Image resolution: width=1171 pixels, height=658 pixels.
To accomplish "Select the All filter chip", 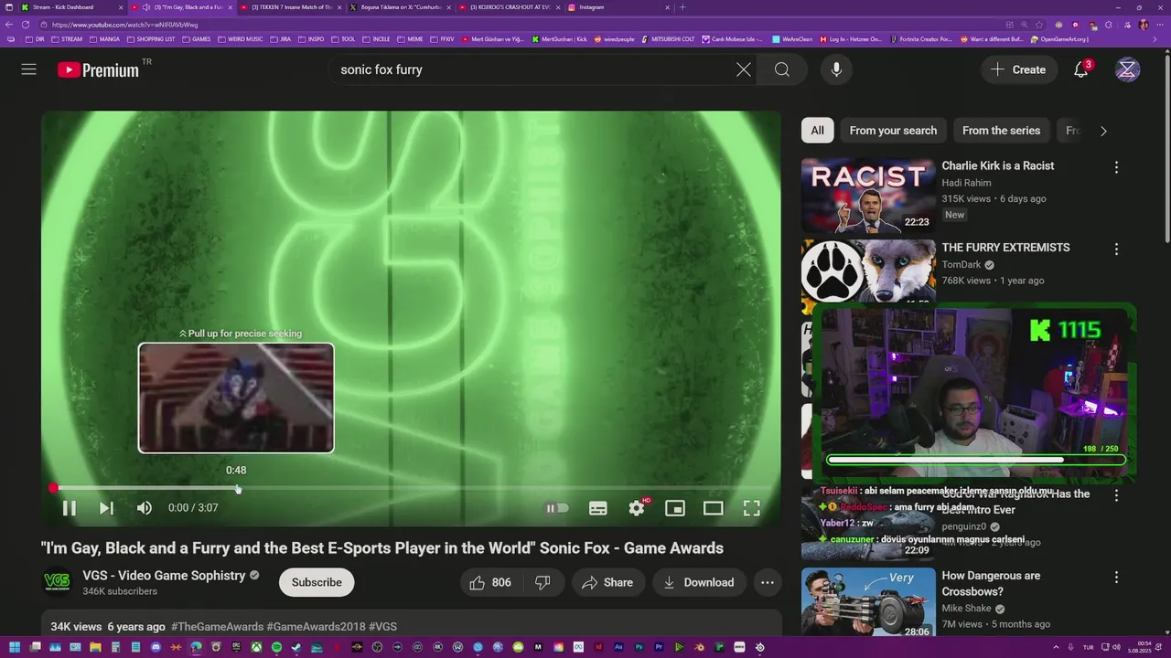I will 817,131.
